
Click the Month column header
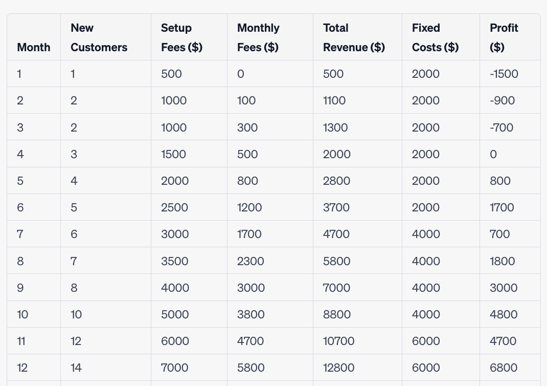click(34, 47)
